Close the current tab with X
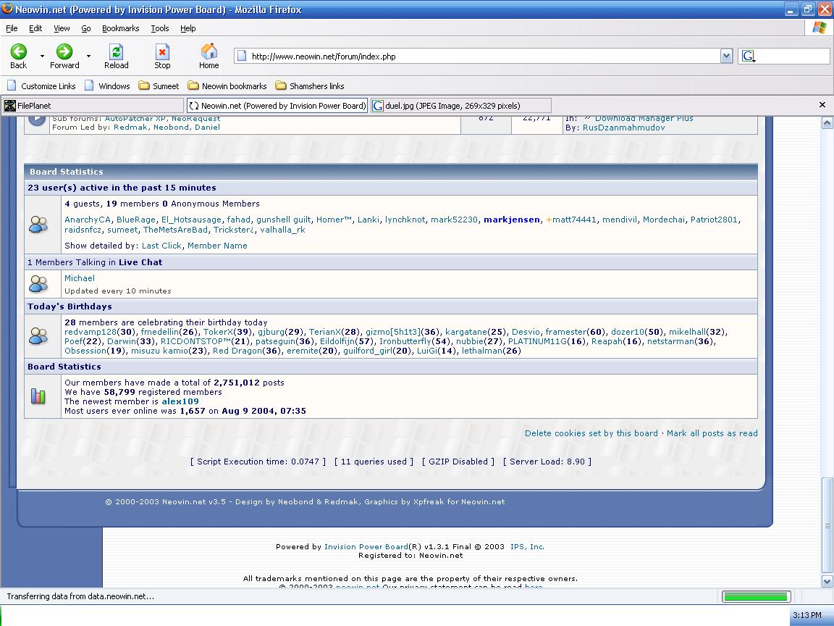The width and height of the screenshot is (834, 626). click(822, 105)
